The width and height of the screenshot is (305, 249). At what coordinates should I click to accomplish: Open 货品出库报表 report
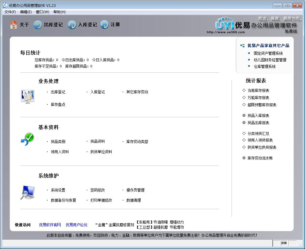point(258,123)
